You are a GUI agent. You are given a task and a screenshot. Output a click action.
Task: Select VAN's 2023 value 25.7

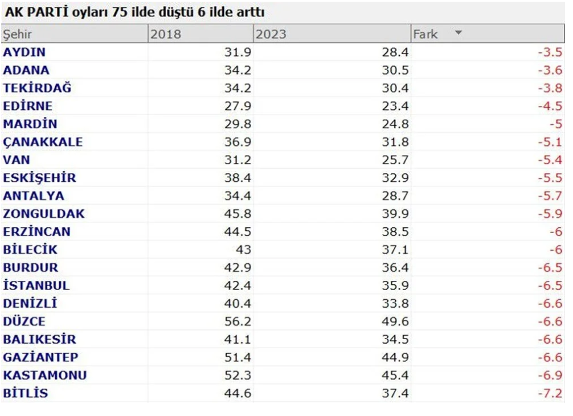pyautogui.click(x=395, y=160)
